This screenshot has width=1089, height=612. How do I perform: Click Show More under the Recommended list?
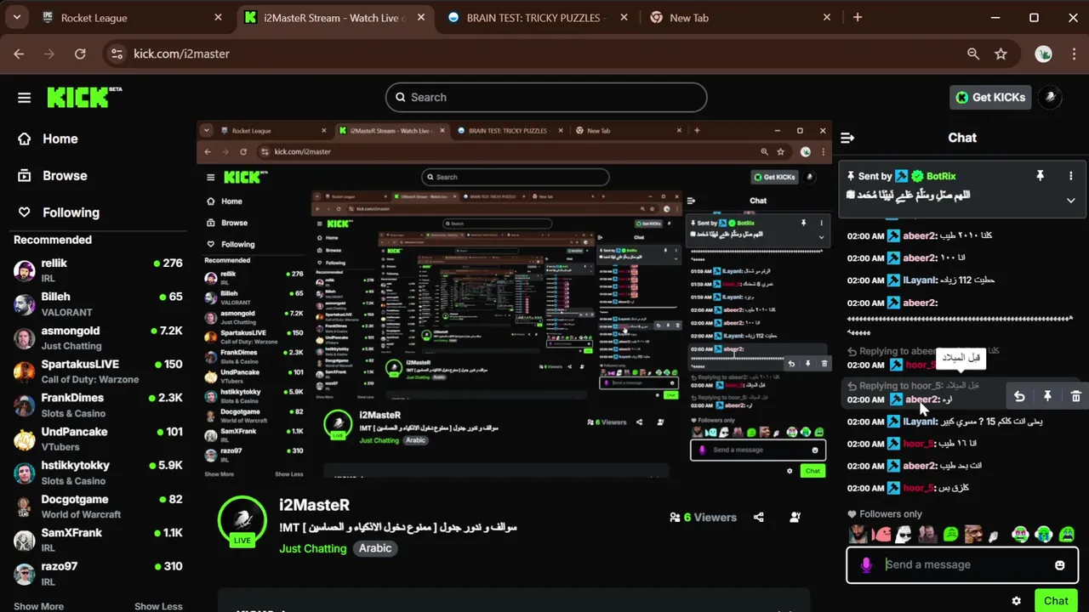coord(38,606)
